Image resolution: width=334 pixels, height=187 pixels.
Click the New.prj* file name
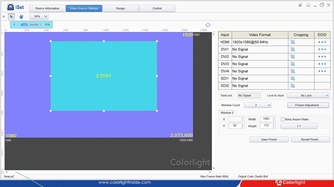click(x=9, y=177)
